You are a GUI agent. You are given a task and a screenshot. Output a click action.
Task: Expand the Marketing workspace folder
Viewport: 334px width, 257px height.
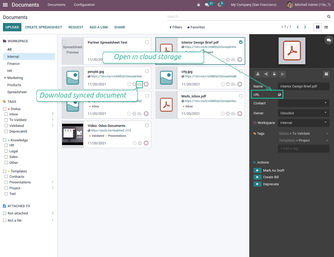tap(5, 78)
